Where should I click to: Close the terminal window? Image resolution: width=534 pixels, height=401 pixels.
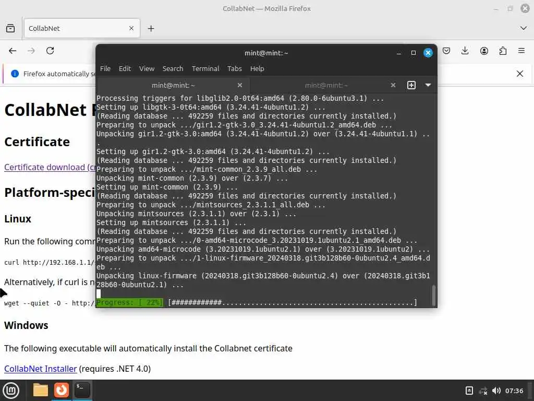(428, 53)
